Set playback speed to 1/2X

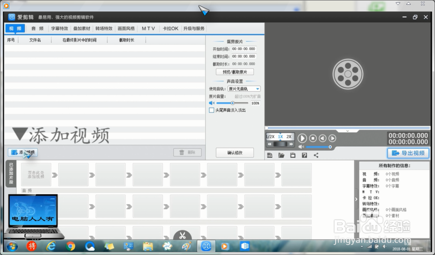(271, 137)
